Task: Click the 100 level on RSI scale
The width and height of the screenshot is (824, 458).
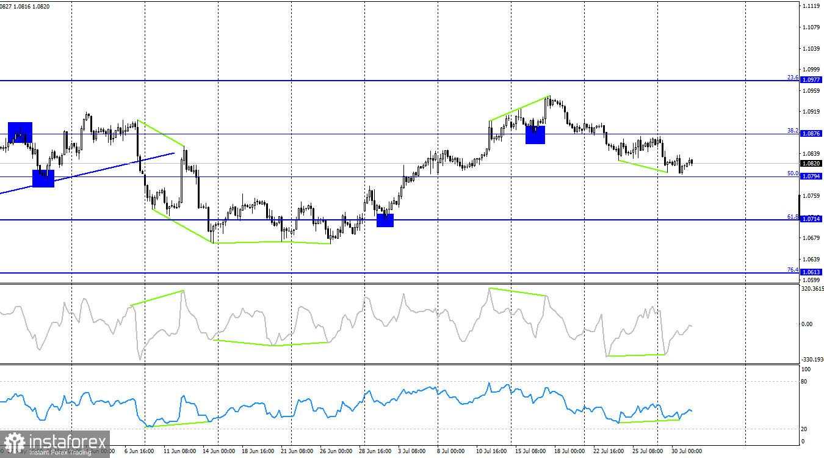Action: pos(806,369)
